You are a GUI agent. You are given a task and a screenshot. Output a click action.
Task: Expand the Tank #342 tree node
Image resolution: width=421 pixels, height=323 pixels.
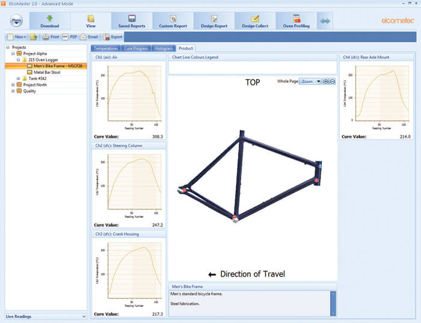tap(19, 78)
